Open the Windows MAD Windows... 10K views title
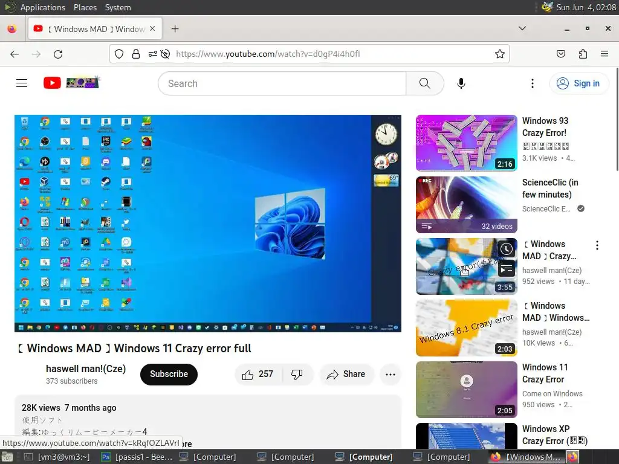 point(556,311)
